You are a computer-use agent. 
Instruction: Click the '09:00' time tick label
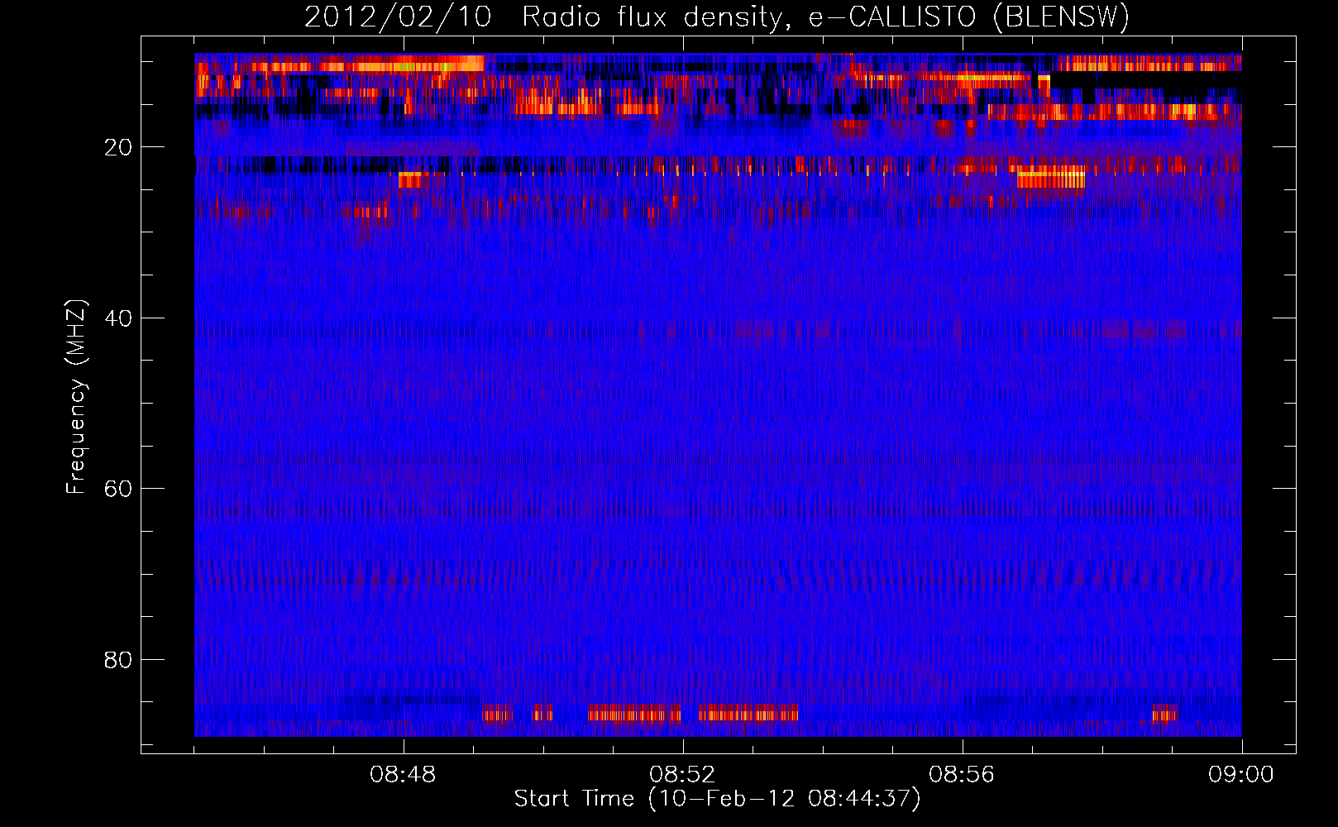pos(1241,775)
